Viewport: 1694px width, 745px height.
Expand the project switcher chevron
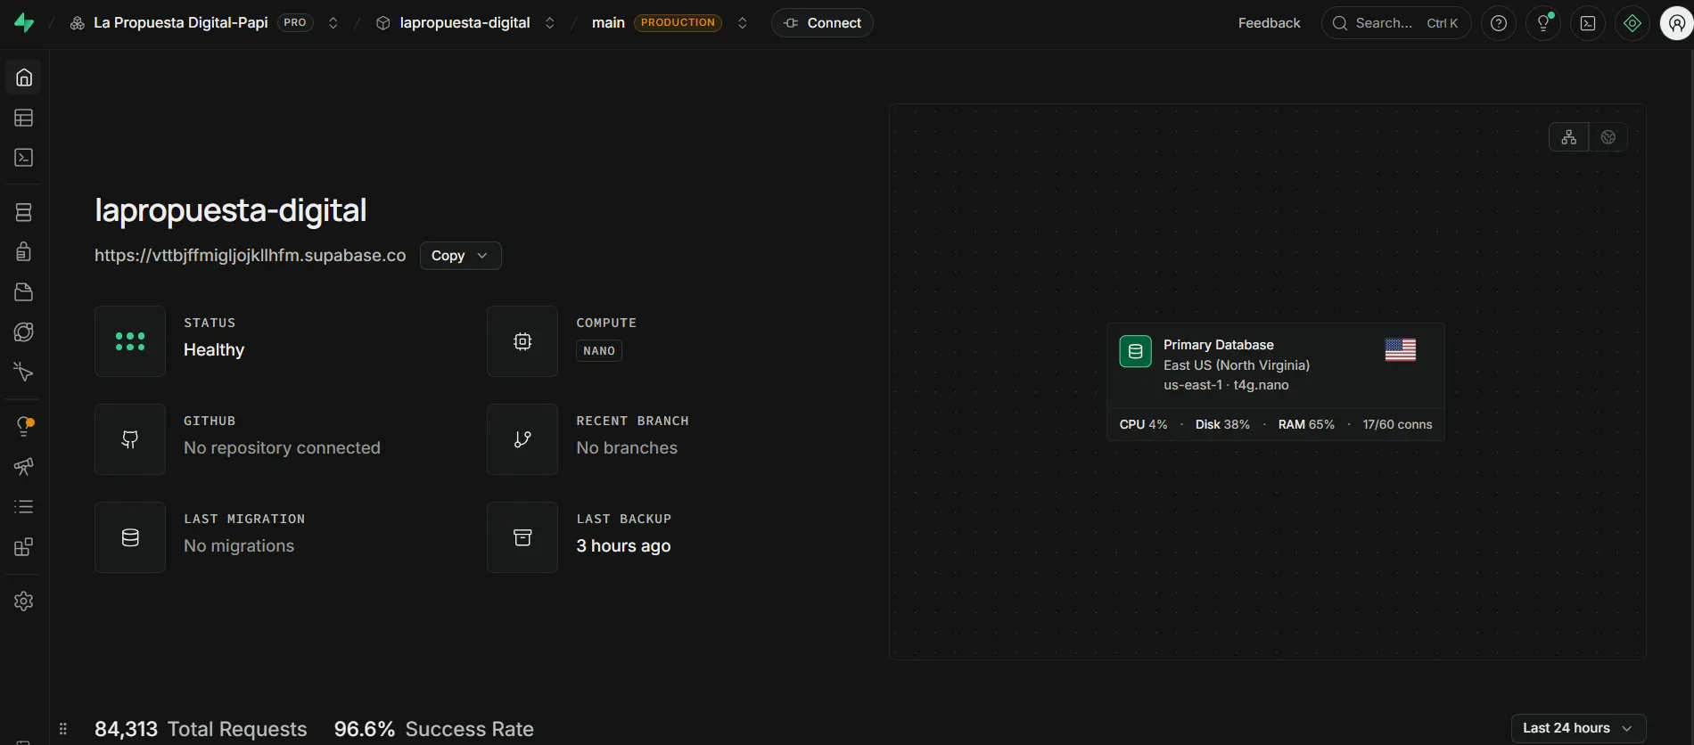pos(550,23)
